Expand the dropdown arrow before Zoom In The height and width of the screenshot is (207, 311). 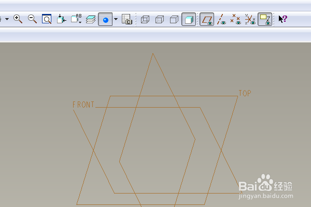point(7,19)
